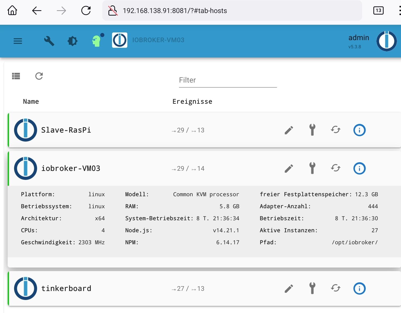The width and height of the screenshot is (401, 313).
Task: Click the insecure connection lock icon
Action: point(113,10)
